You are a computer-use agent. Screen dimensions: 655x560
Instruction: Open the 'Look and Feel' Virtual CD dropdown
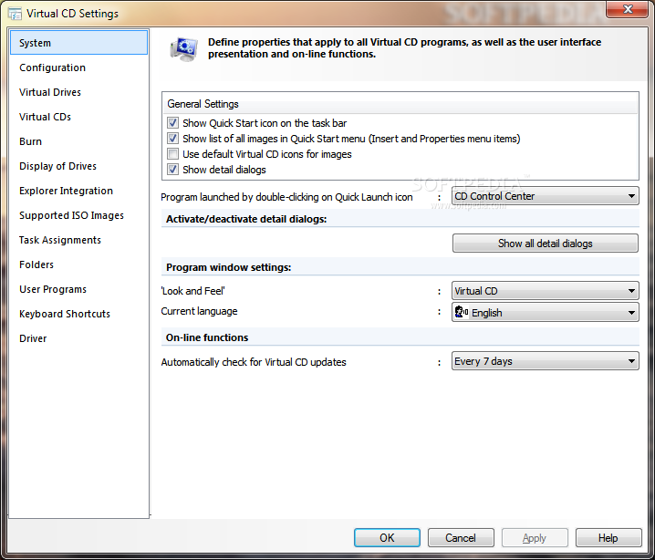coord(546,291)
